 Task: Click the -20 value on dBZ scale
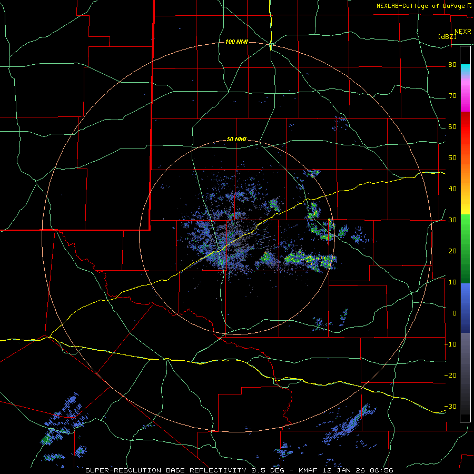pos(451,376)
